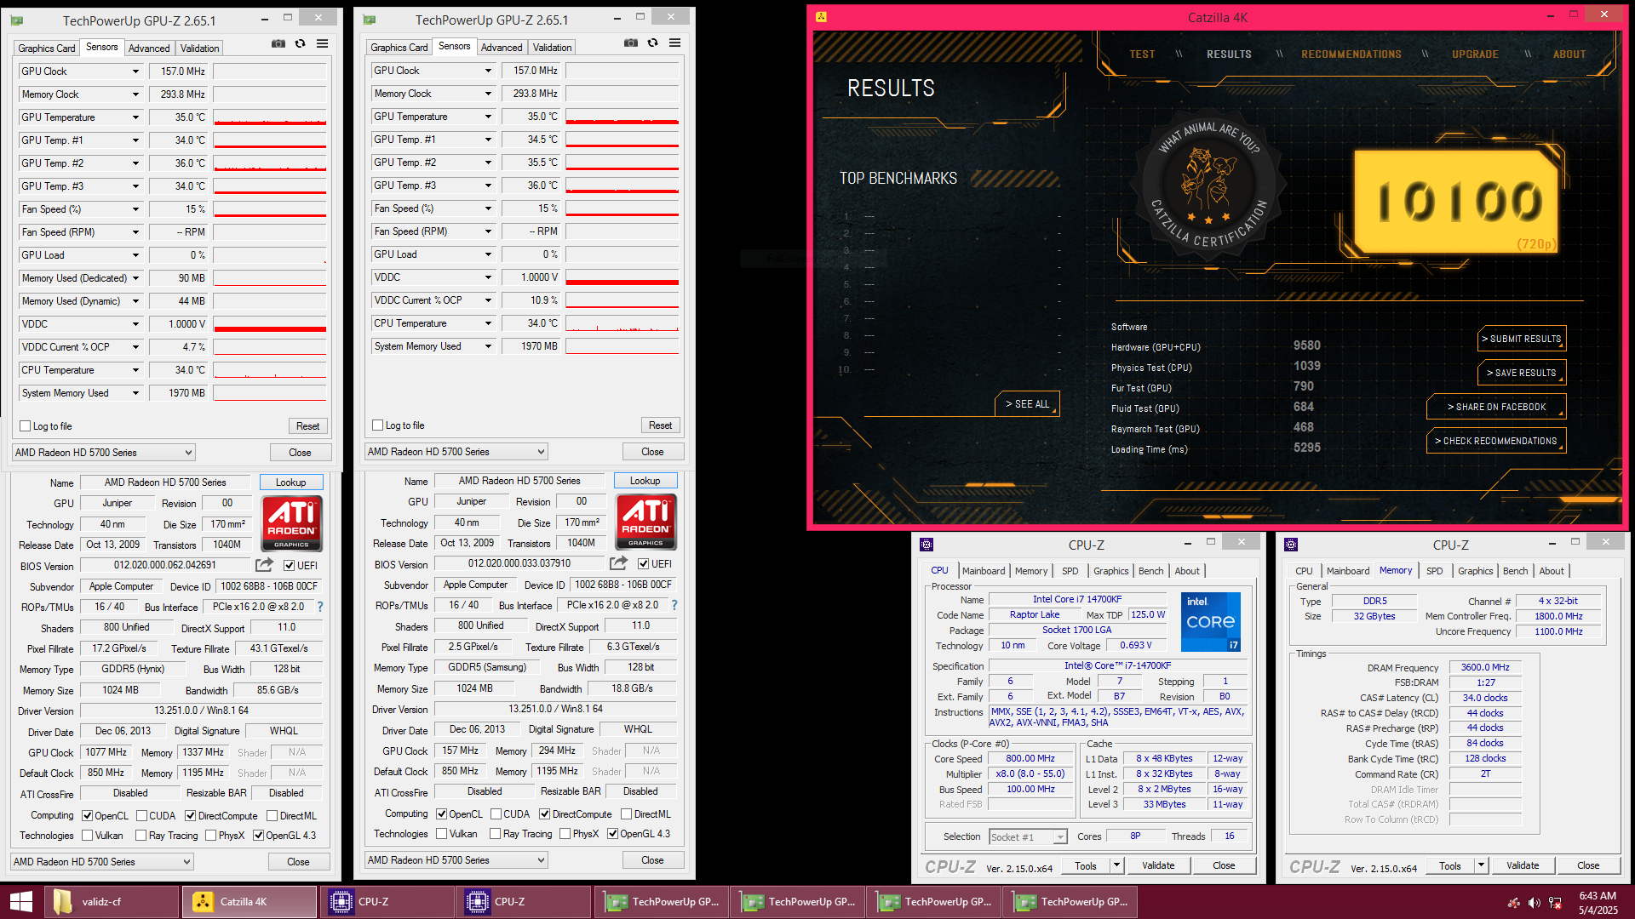Viewport: 1635px width, 919px height.
Task: Enable Log to file in left GPU-Z Sensors
Action: (x=26, y=426)
